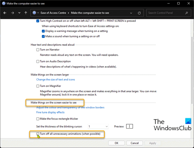Close the Control Panel window
Viewport: 194px width, 148px height.
point(188,4)
